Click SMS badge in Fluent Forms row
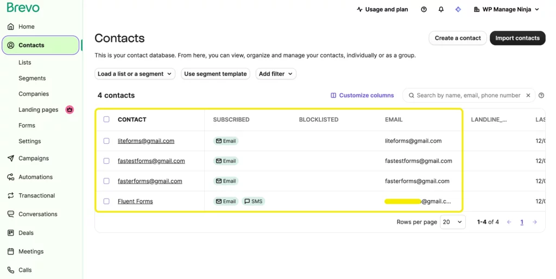The height and width of the screenshot is (279, 556). pyautogui.click(x=254, y=201)
